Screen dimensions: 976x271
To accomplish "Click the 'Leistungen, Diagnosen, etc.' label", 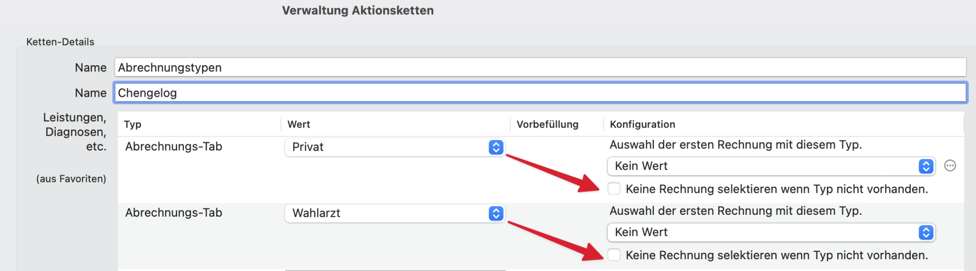I will (x=74, y=132).
